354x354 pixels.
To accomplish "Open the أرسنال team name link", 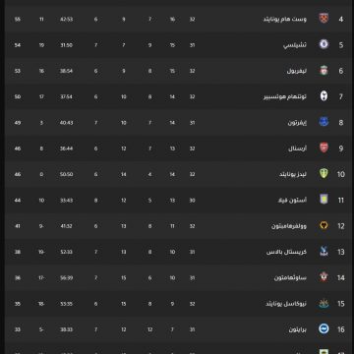I will tap(298, 148).
